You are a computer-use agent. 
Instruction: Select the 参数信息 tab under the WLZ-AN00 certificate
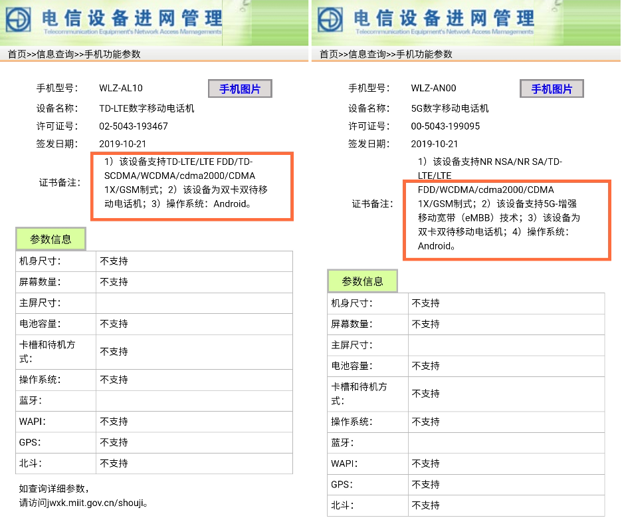(362, 281)
